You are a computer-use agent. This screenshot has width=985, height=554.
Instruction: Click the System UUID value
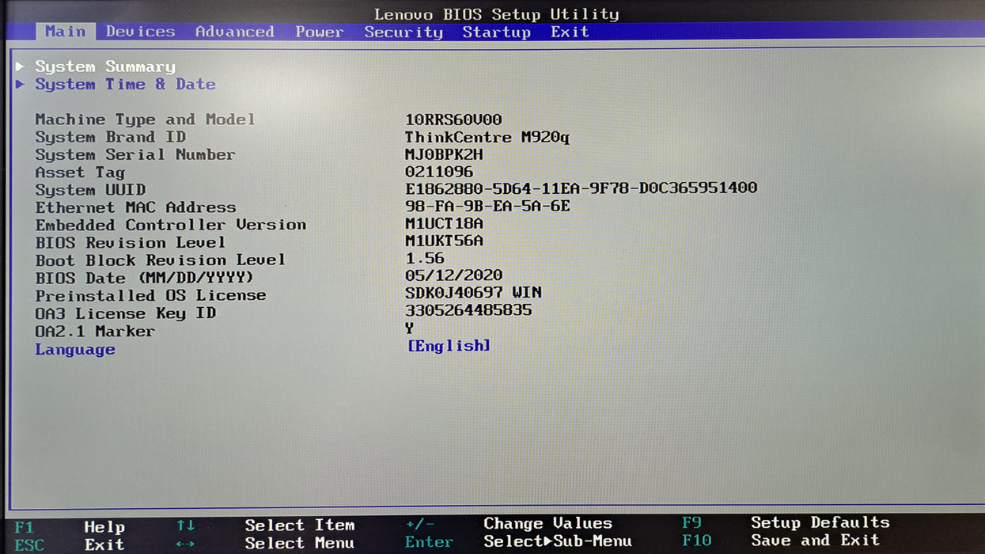click(x=582, y=188)
